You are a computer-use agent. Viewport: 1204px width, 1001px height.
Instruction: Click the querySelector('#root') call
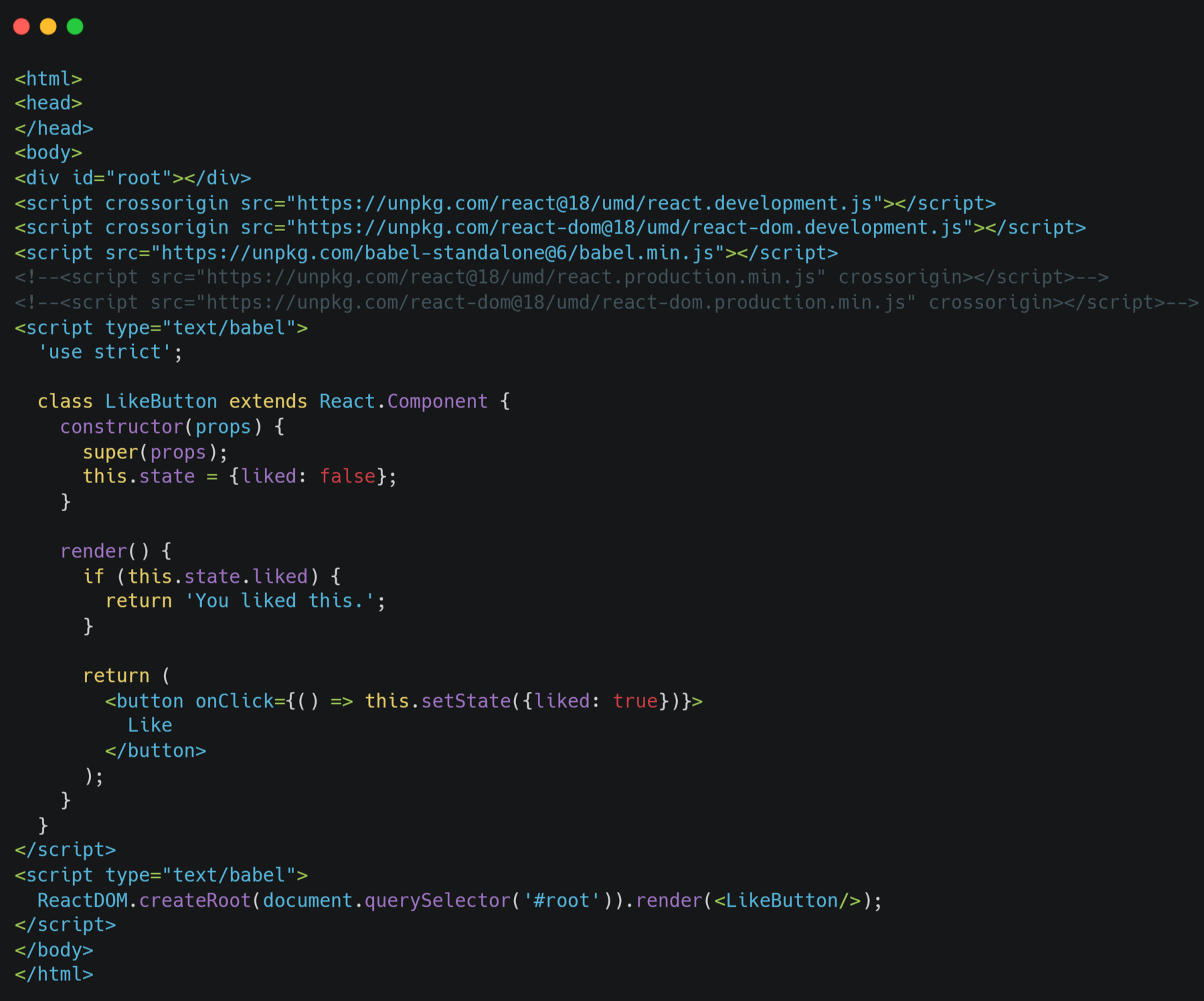[x=489, y=901]
